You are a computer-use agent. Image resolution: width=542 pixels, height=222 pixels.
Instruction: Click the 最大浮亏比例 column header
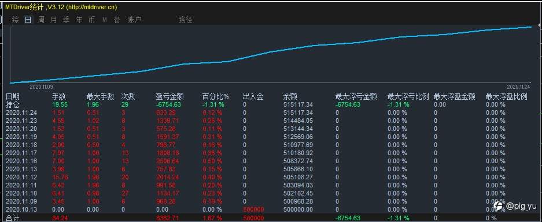408,97
